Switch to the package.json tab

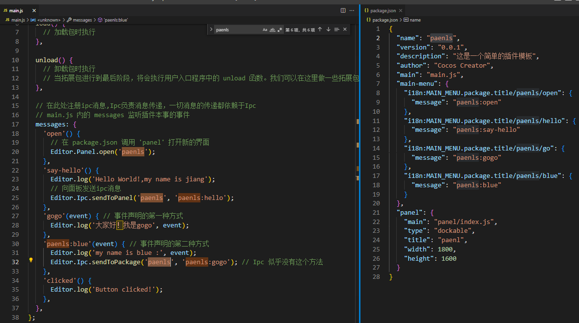click(x=383, y=11)
